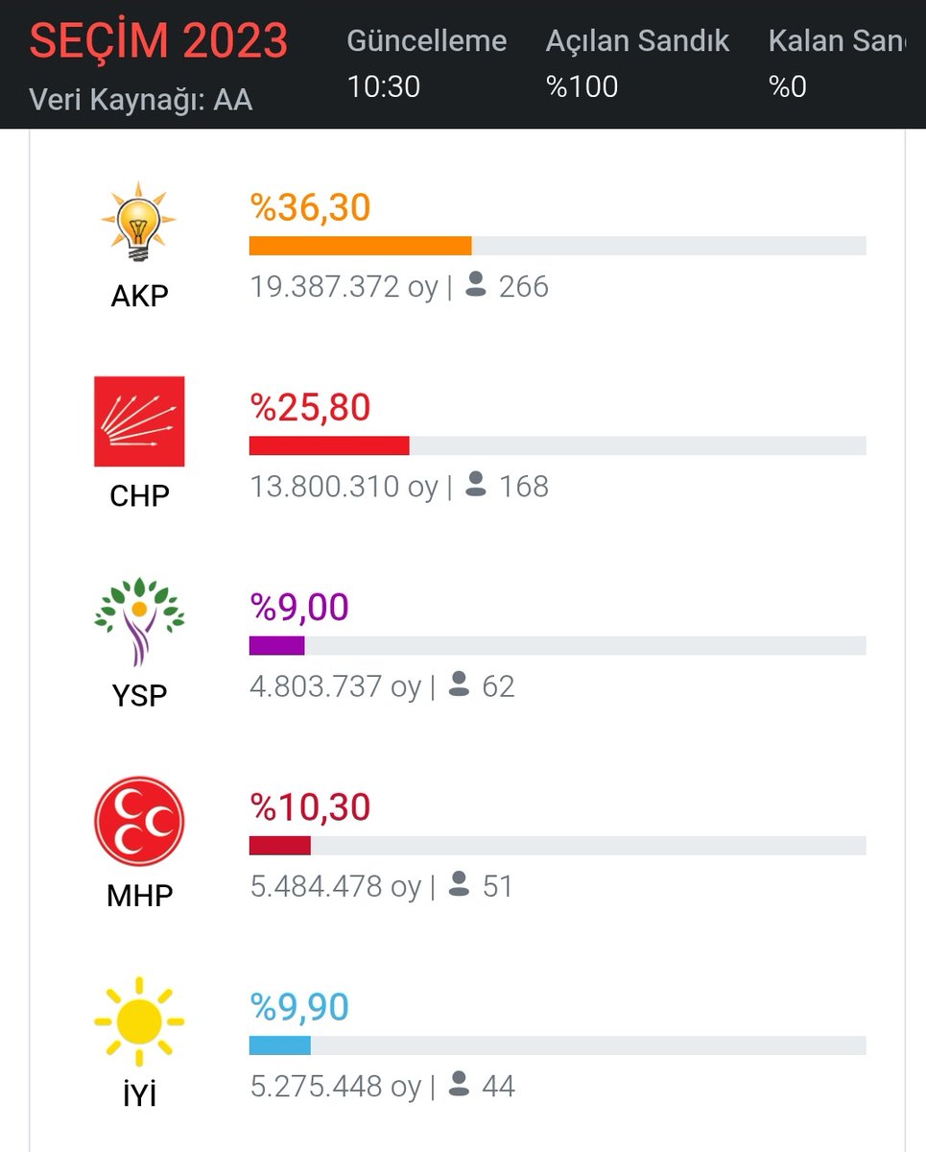
Task: Click the Güncelleme 10:30 header item
Action: click(x=426, y=63)
